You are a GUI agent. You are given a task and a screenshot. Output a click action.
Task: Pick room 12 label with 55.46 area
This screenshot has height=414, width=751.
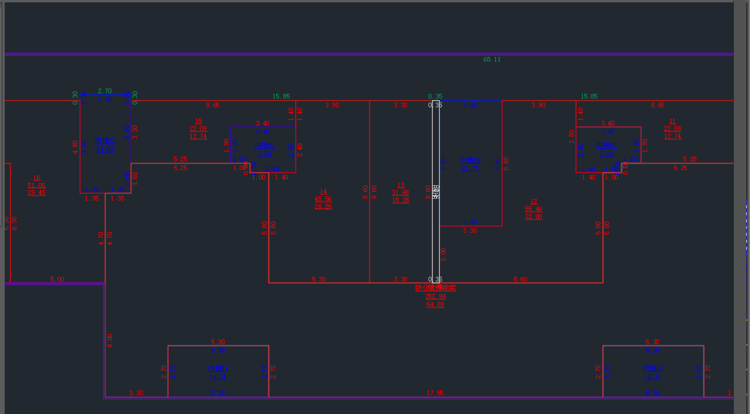(533, 209)
